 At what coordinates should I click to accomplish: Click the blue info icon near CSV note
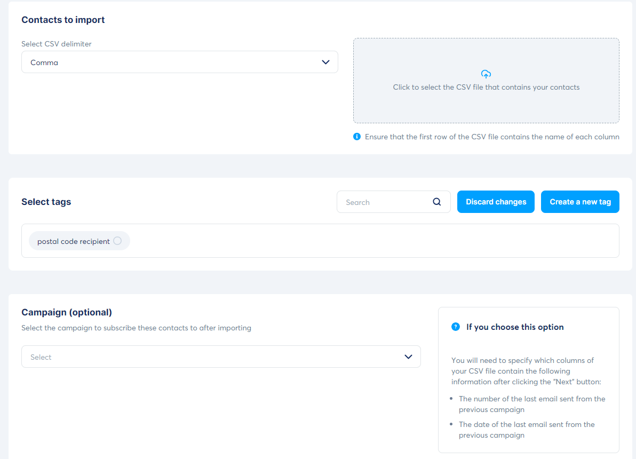coord(357,136)
